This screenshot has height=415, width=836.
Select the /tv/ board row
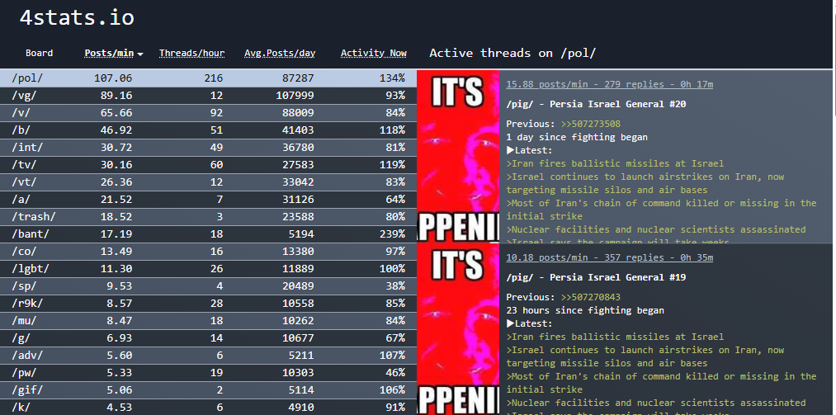tap(208, 165)
